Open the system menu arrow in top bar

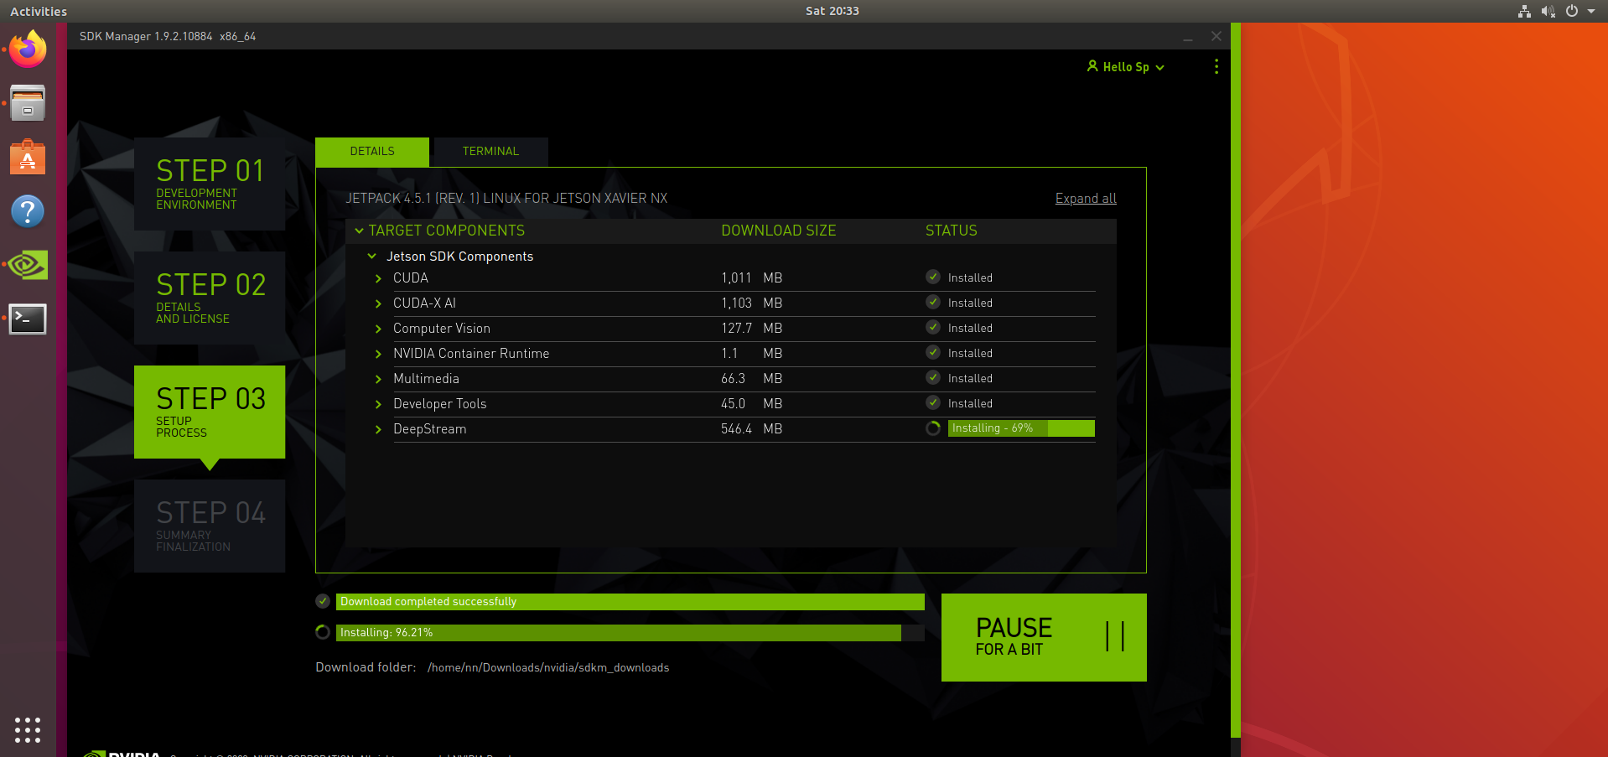(x=1591, y=11)
